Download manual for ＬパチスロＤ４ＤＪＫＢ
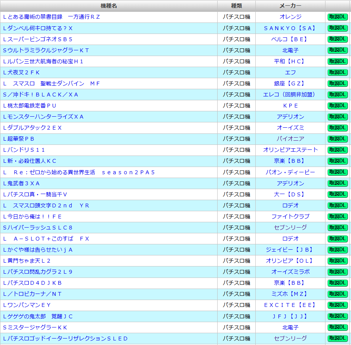The image size is (351, 345). (x=338, y=283)
